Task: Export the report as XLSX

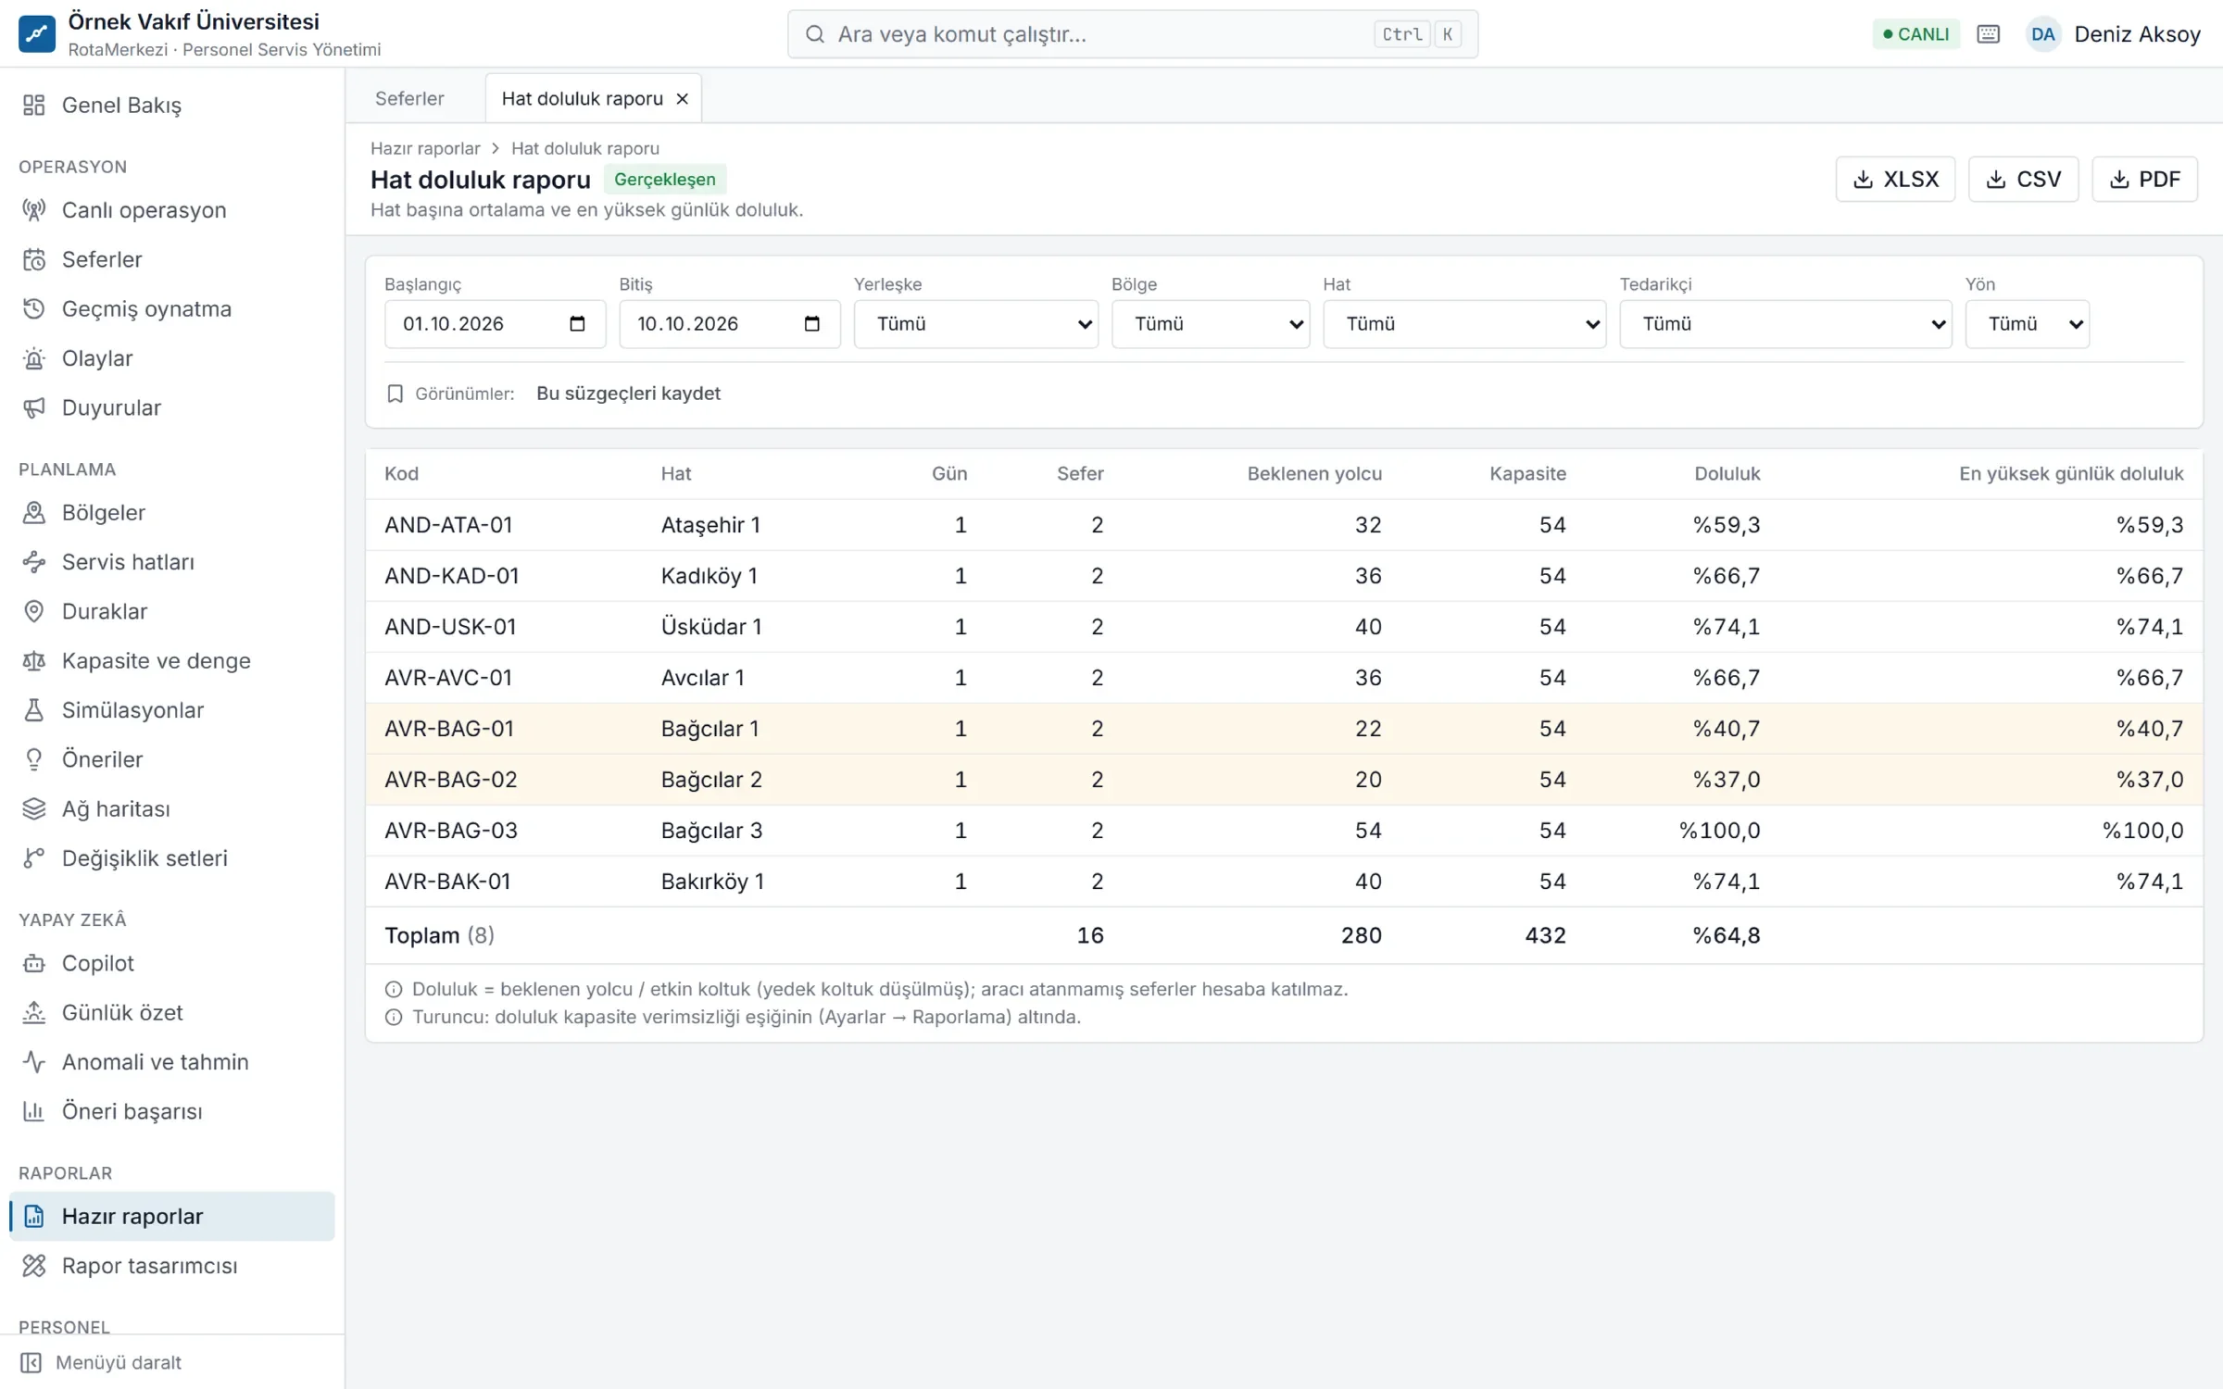Action: click(1895, 179)
